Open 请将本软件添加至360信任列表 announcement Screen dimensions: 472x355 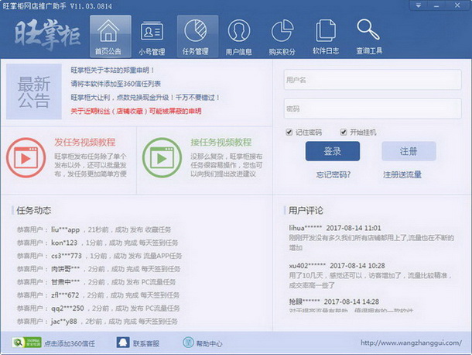click(x=116, y=84)
